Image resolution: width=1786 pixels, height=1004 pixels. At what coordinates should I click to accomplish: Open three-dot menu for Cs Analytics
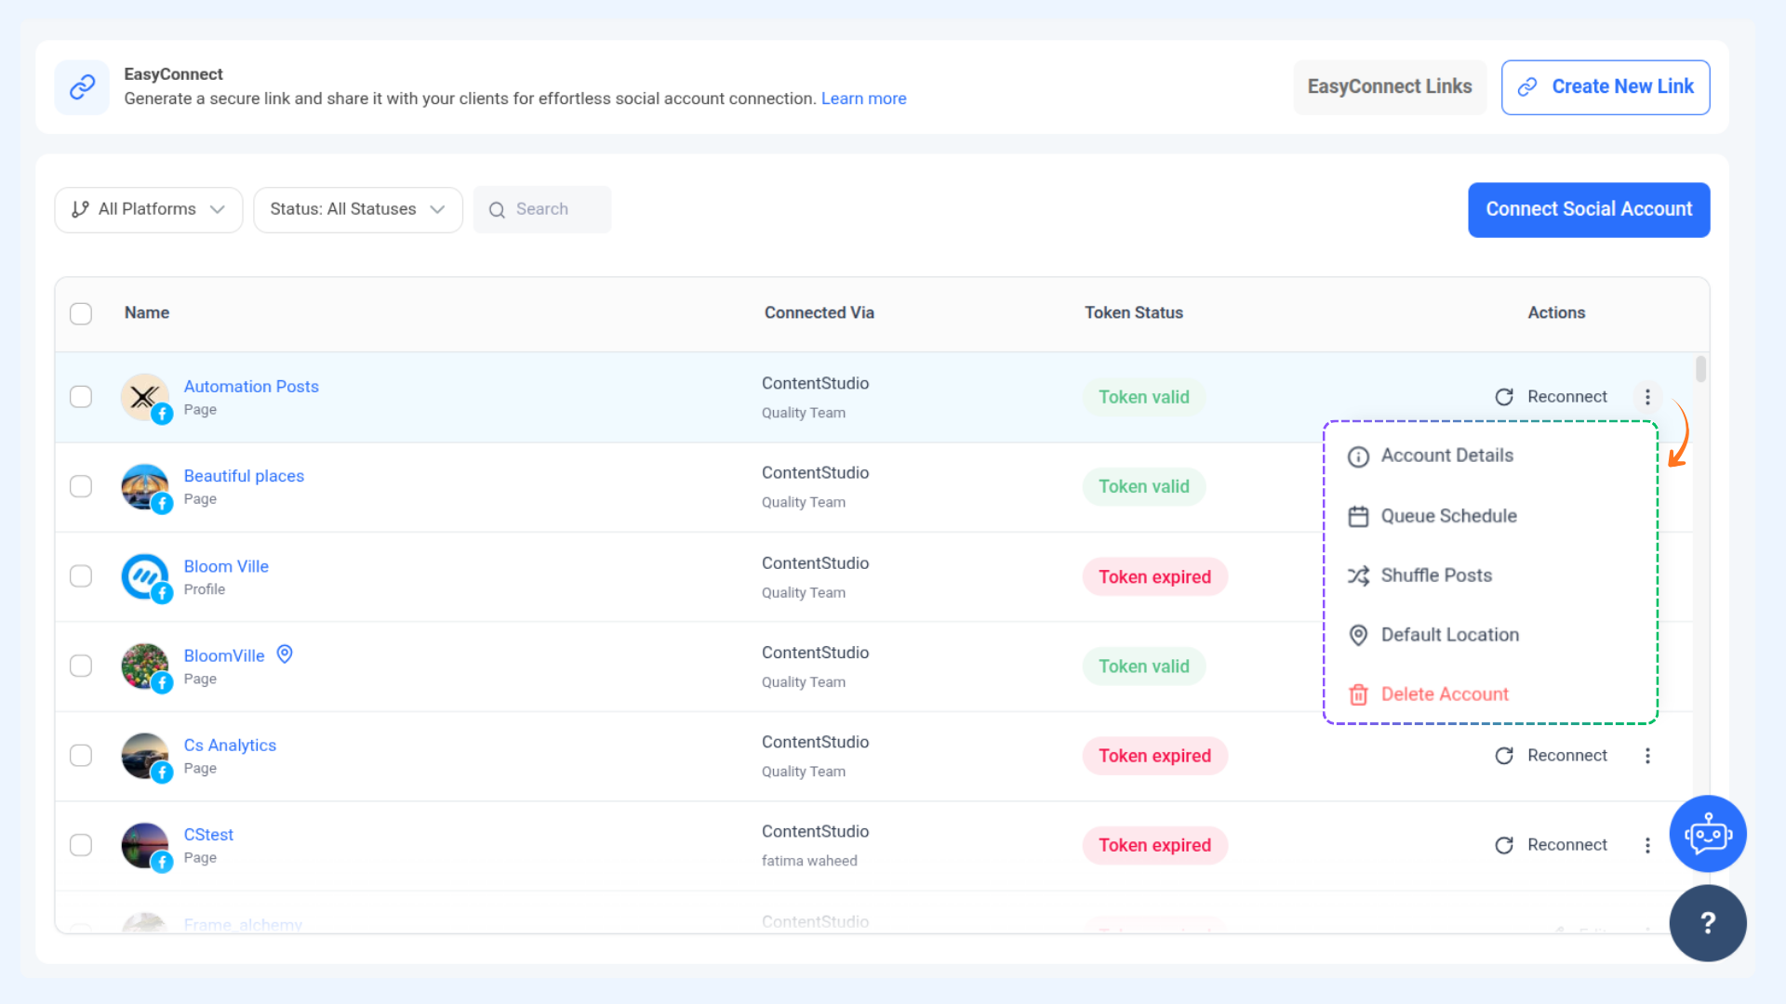pyautogui.click(x=1647, y=756)
